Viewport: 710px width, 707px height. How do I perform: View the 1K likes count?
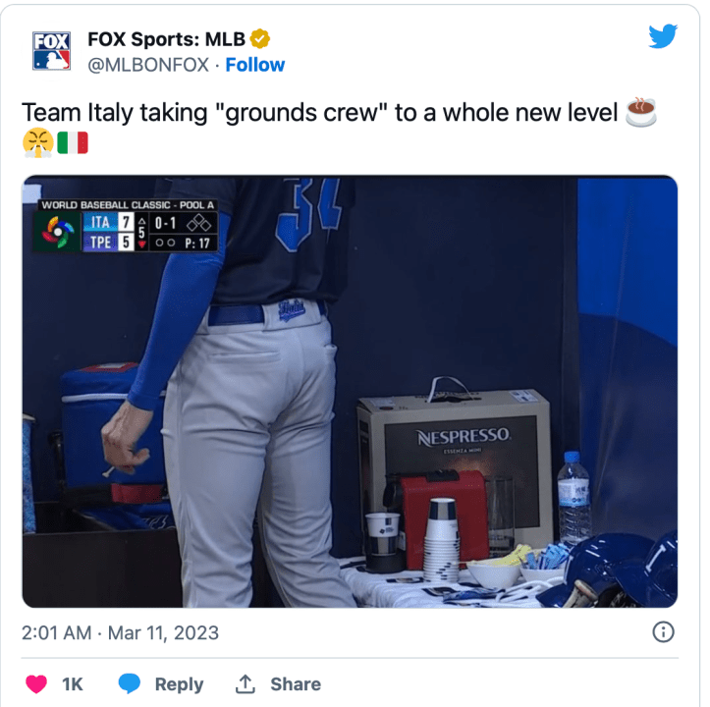(x=73, y=683)
